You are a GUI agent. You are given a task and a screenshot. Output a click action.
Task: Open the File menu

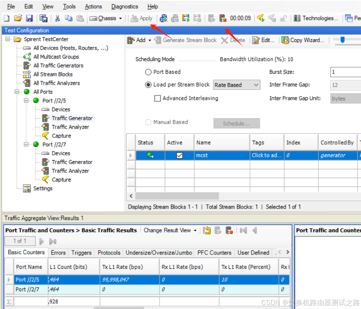click(x=11, y=6)
